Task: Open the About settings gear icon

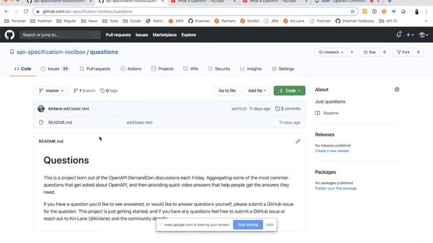Action: pyautogui.click(x=397, y=90)
